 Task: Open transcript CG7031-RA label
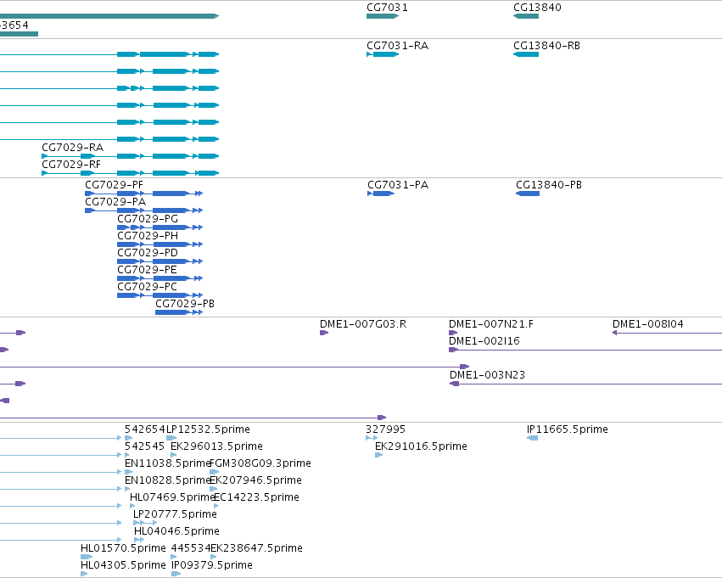point(397,46)
